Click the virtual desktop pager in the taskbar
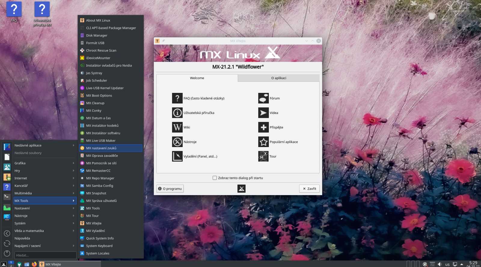481x267 pixels. point(11,264)
